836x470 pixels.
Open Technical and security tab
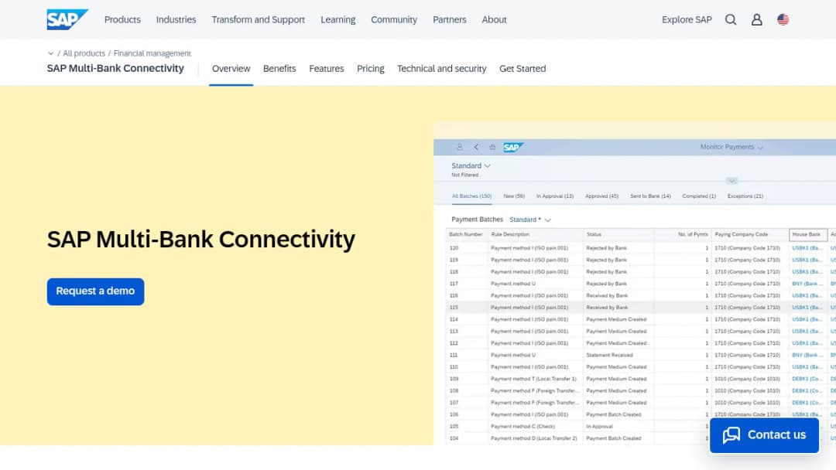tap(441, 69)
